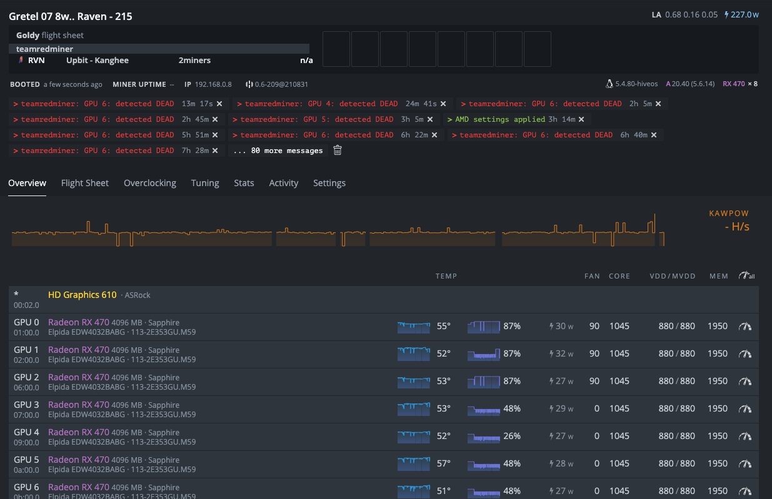
Task: Open overclock tuning for GPU 2
Action: (744, 381)
